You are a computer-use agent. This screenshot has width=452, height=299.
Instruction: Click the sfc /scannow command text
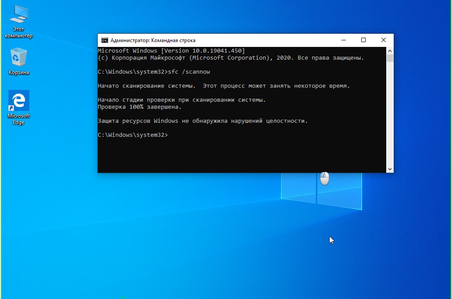192,72
